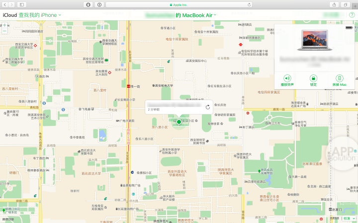
Task: Lock the Mac with 锁定
Action: (x=313, y=80)
